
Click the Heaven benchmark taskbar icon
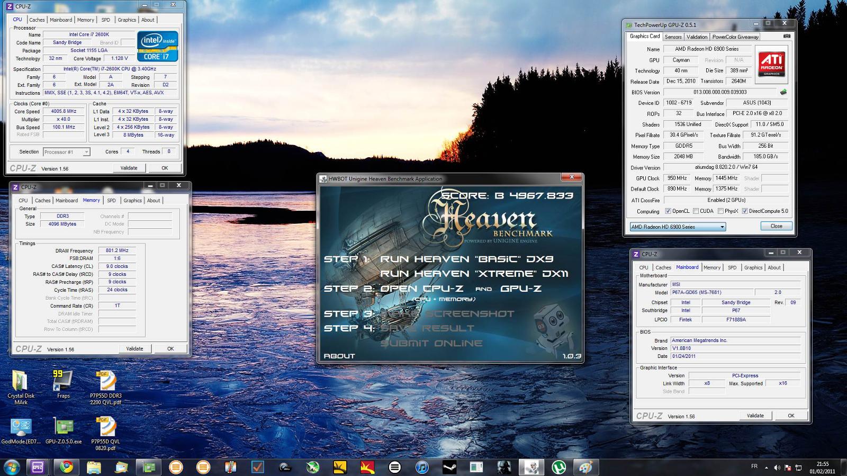[531, 467]
